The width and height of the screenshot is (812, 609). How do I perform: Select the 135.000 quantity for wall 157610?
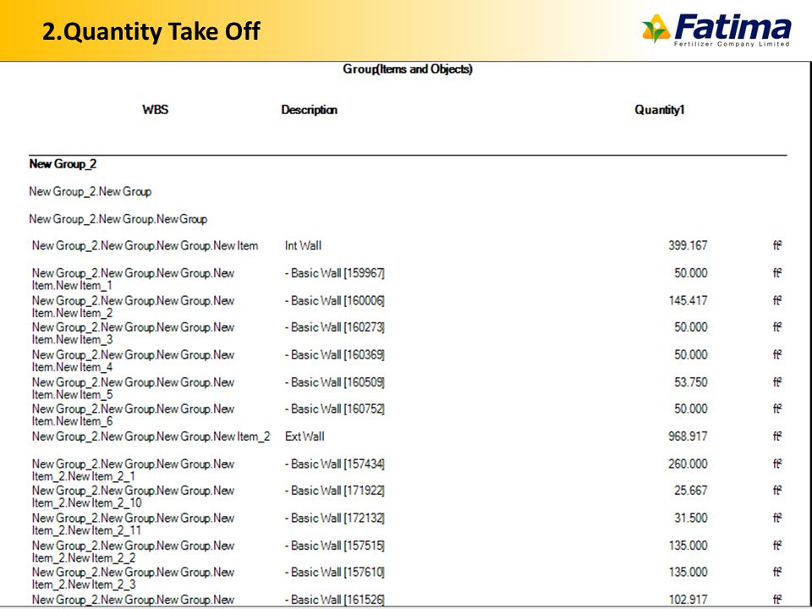point(688,573)
